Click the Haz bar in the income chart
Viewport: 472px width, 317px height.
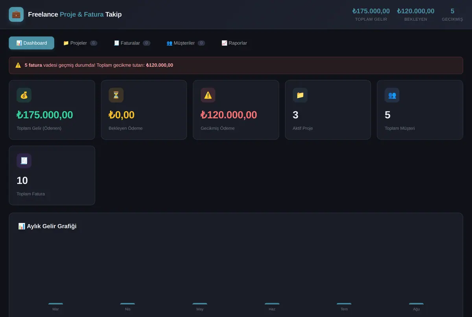point(272,304)
